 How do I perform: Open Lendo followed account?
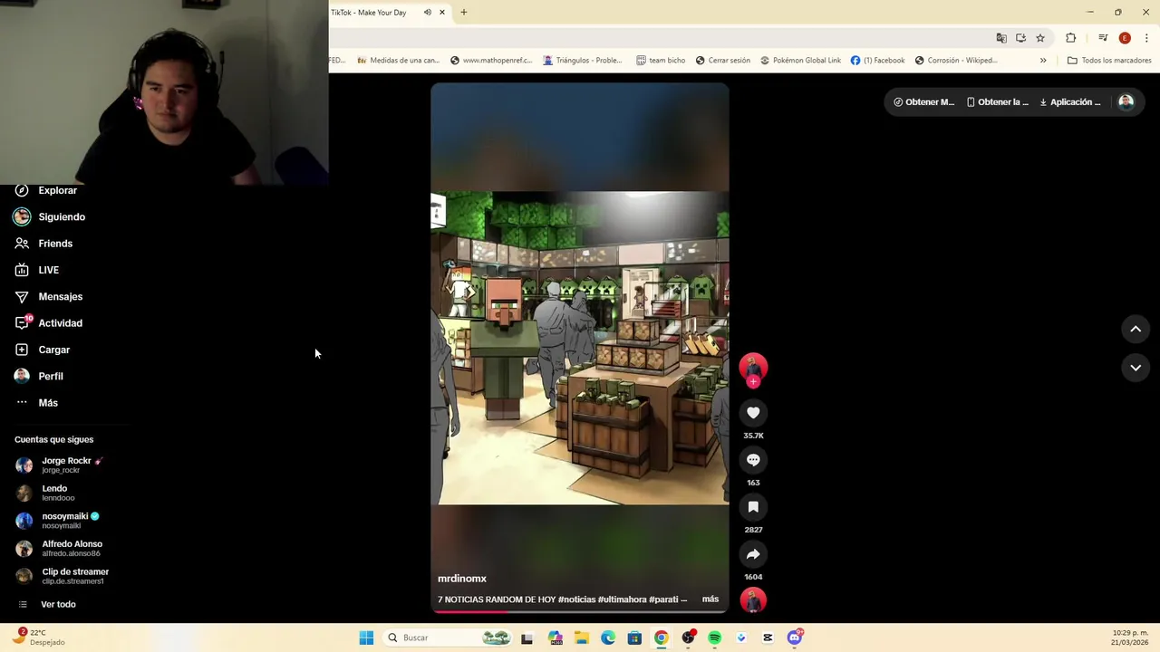(x=45, y=493)
